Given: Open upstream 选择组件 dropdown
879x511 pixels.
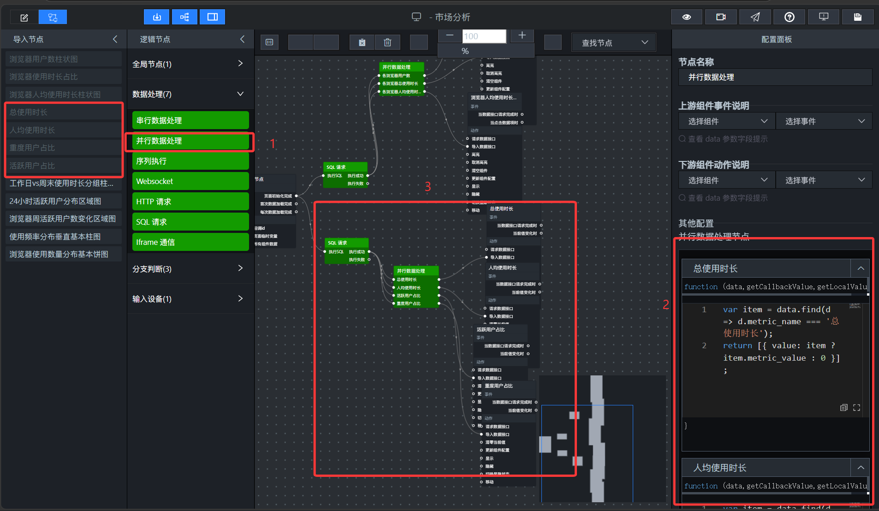Looking at the screenshot, I should coord(727,121).
